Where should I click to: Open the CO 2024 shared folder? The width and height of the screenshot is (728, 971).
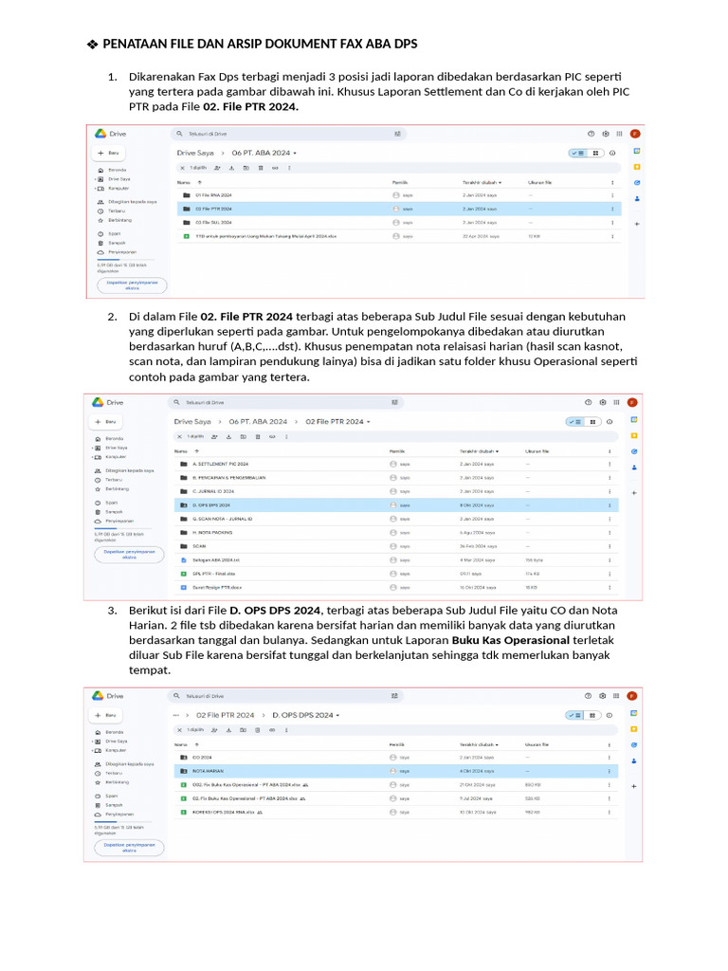click(x=202, y=758)
